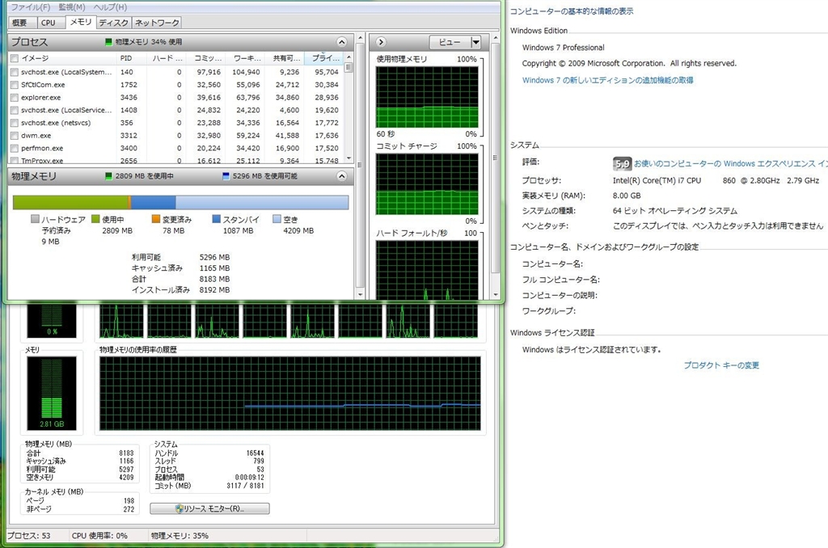Image resolution: width=828 pixels, height=548 pixels.
Task: Click the プロセス: 53 status bar entry
Action: [x=28, y=535]
